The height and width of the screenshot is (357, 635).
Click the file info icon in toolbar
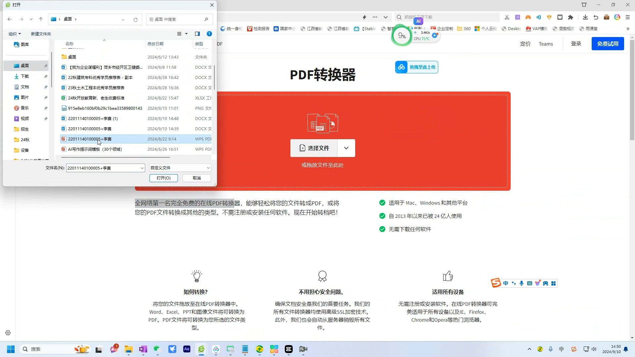[209, 34]
